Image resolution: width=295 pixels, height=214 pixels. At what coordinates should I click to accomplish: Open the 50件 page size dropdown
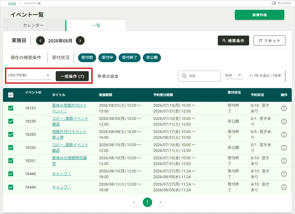click(234, 75)
